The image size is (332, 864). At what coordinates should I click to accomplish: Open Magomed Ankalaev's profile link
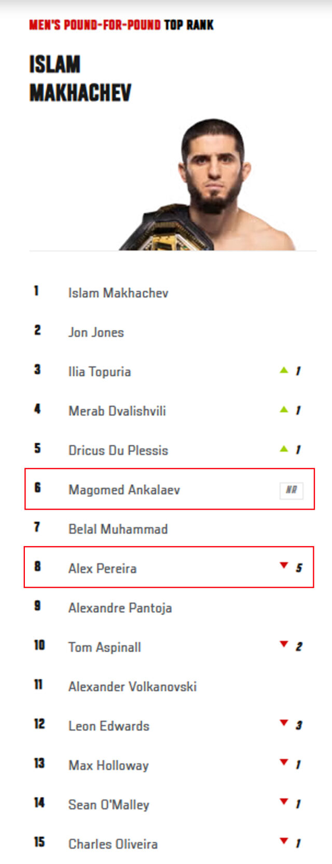124,490
